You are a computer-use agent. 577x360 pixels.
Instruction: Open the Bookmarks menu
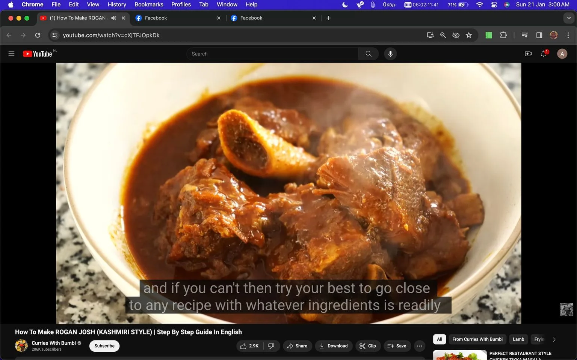point(149,4)
